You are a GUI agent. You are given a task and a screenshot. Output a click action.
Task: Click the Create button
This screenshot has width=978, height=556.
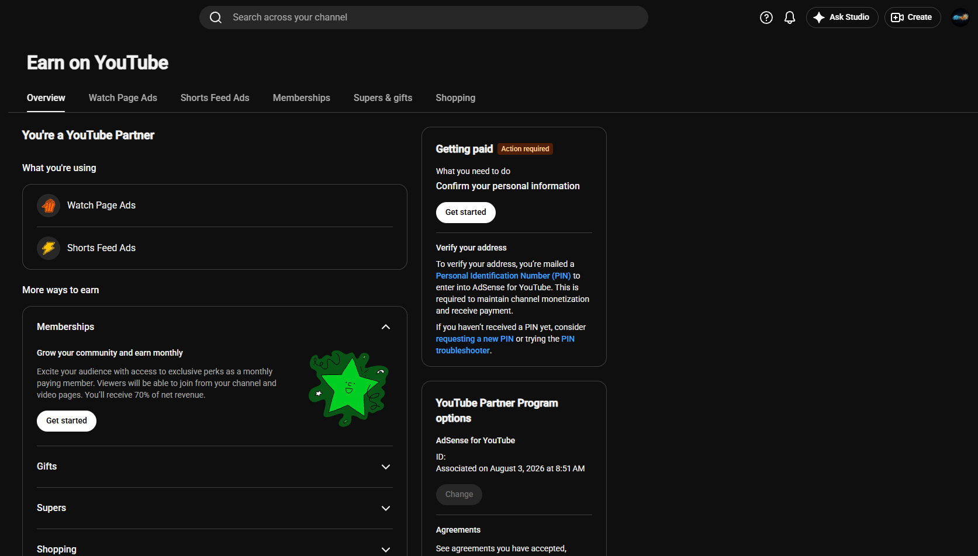click(913, 18)
